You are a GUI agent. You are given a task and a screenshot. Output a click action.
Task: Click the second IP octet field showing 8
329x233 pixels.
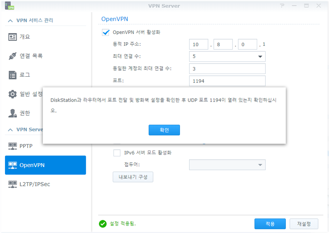coord(223,44)
